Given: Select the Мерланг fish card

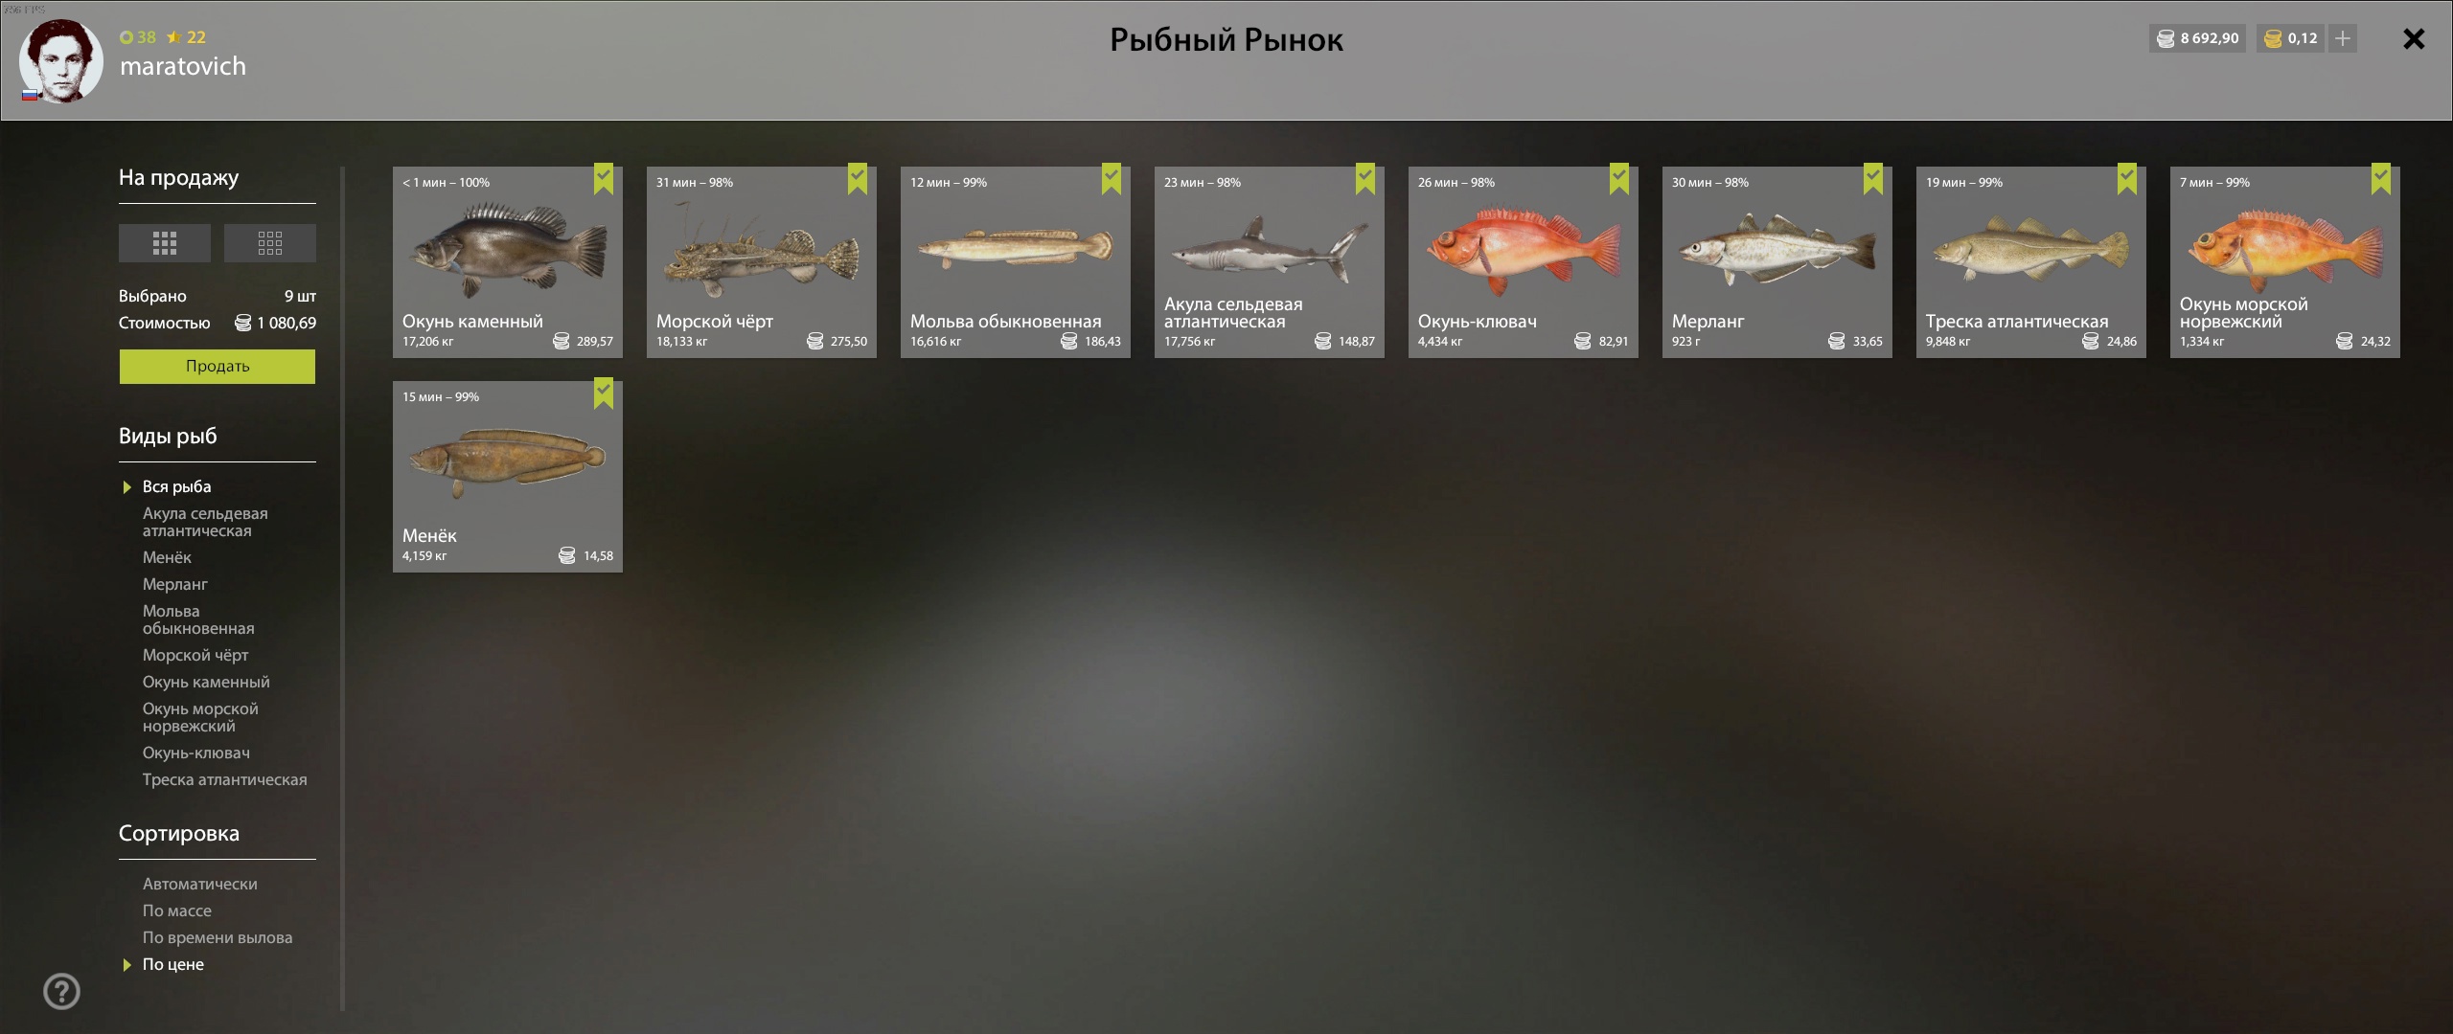Looking at the screenshot, I should pyautogui.click(x=1777, y=262).
